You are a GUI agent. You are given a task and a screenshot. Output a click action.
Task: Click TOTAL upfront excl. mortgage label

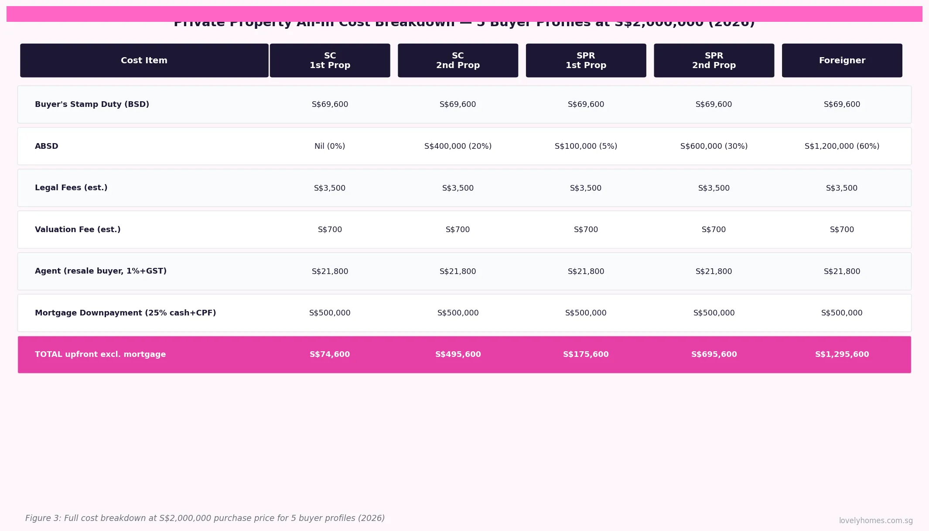pos(100,354)
